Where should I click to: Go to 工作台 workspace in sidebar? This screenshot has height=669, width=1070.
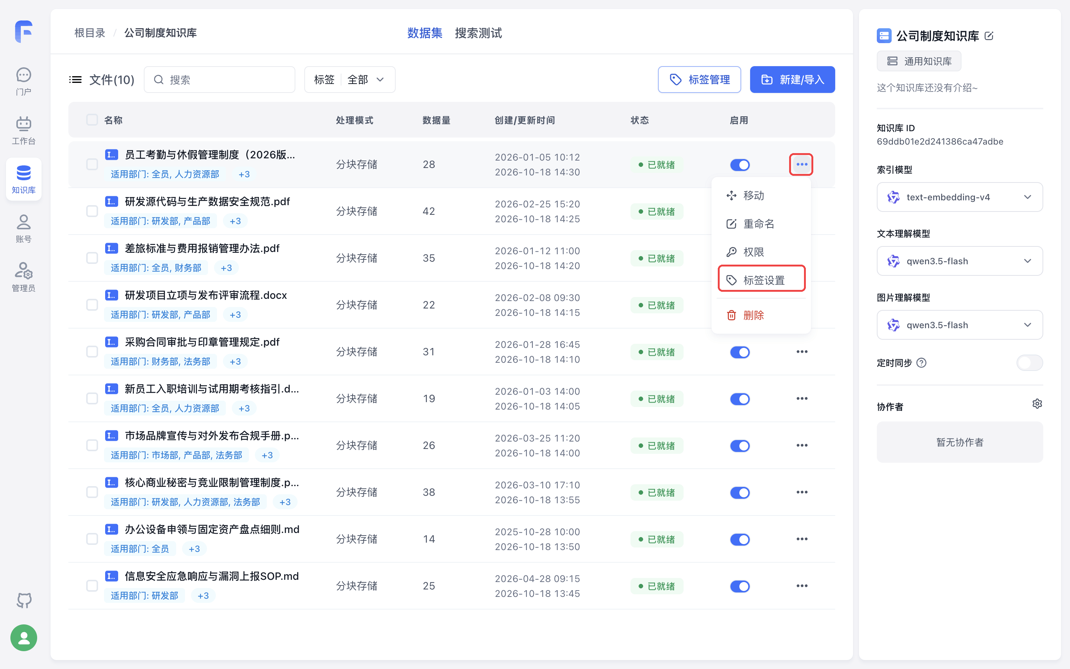[23, 130]
